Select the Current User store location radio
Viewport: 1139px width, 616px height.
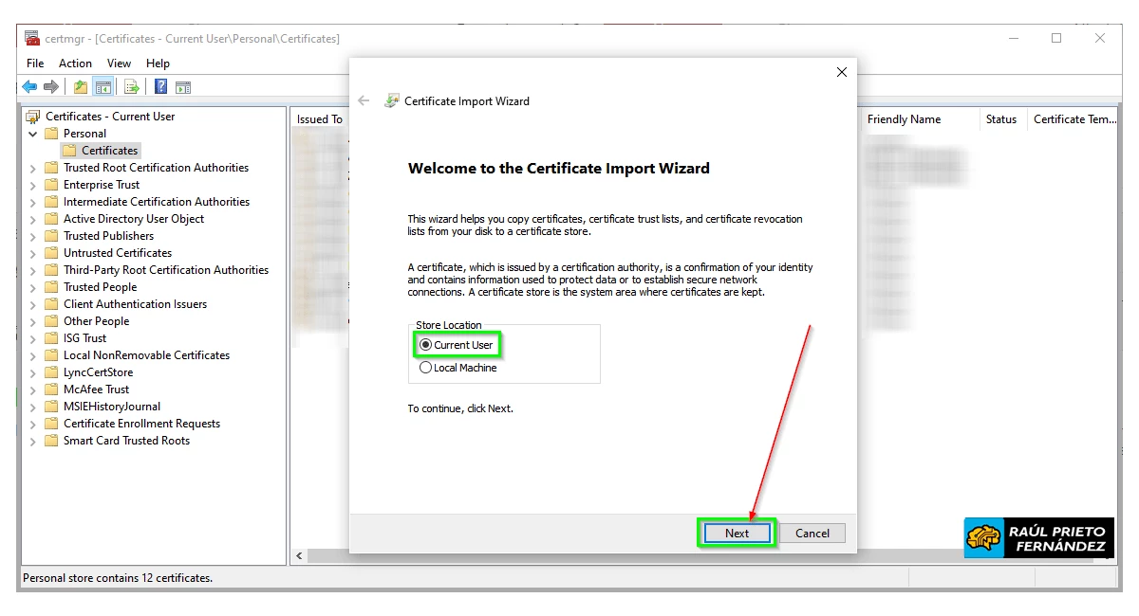(x=425, y=345)
